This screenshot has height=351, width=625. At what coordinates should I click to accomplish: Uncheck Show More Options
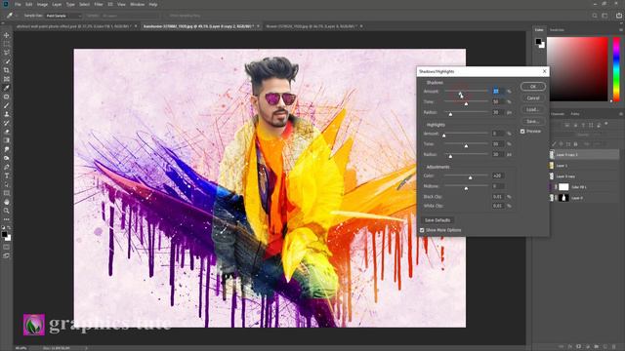(x=422, y=230)
